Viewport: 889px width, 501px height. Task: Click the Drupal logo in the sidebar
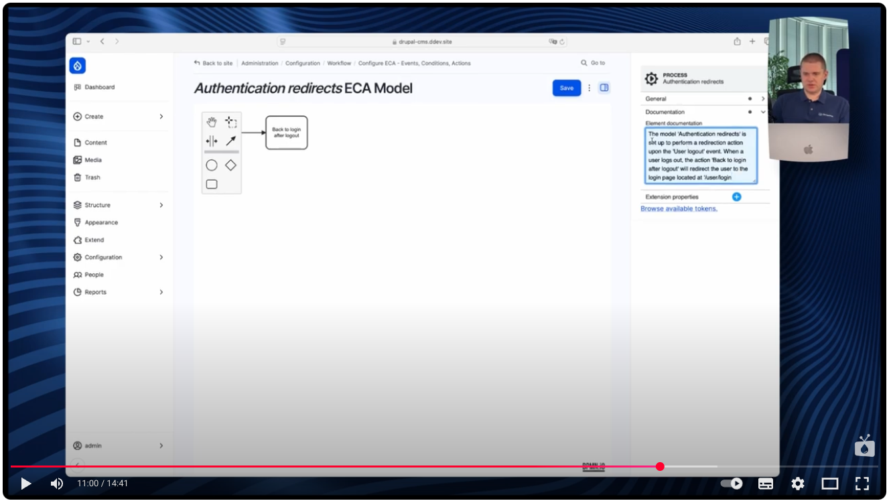click(78, 65)
